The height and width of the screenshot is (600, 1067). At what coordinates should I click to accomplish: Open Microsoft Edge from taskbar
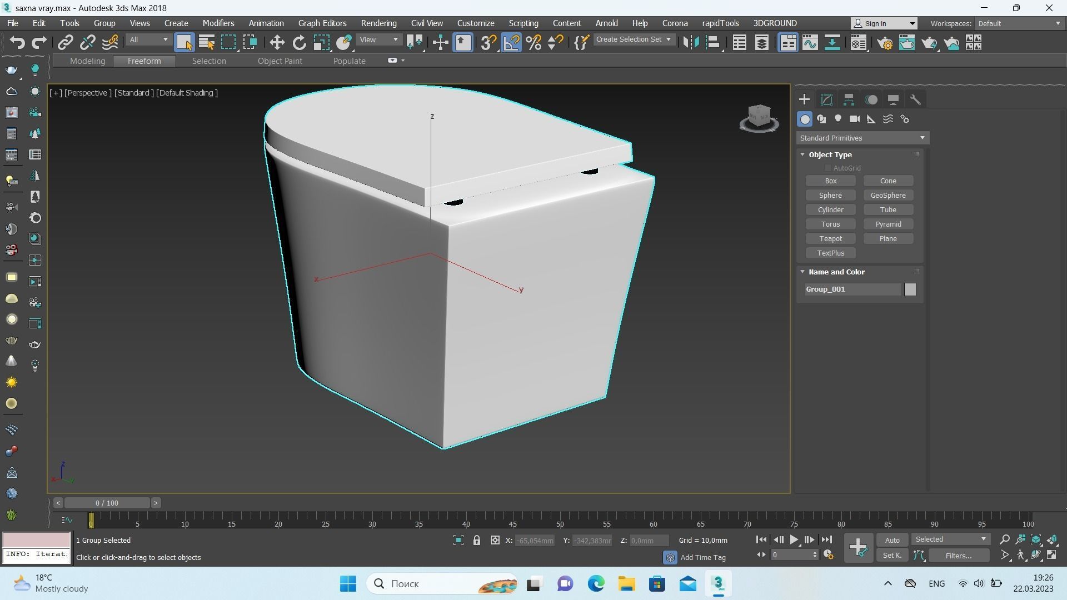click(x=596, y=584)
